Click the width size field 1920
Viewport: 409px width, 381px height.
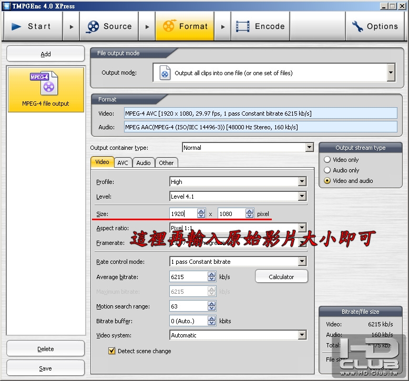(x=183, y=213)
